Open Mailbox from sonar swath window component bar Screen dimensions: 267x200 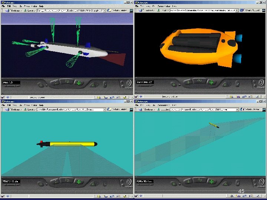pyautogui.click(x=238, y=196)
